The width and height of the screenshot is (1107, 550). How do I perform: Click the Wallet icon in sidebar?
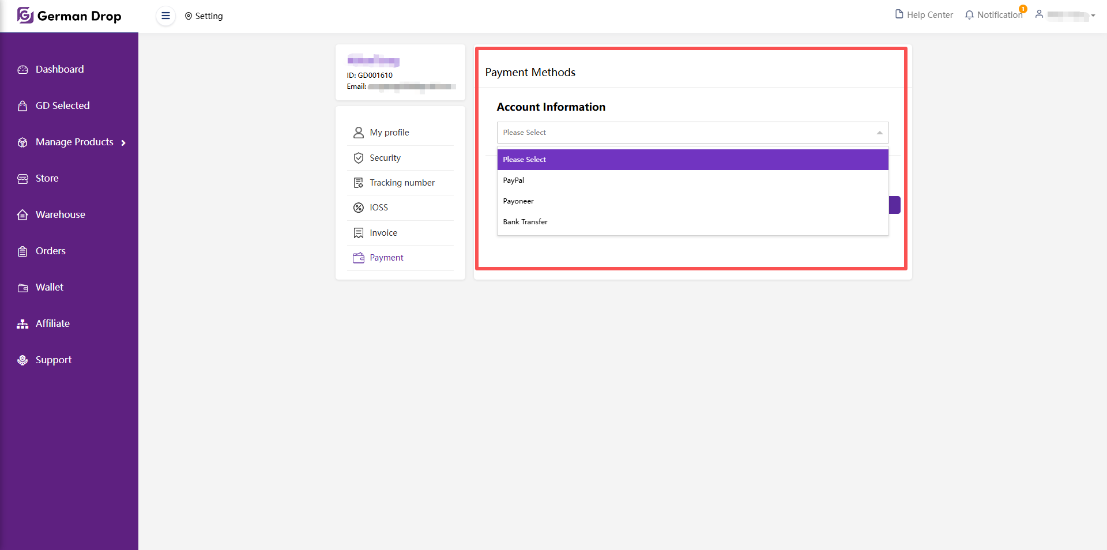pyautogui.click(x=22, y=288)
